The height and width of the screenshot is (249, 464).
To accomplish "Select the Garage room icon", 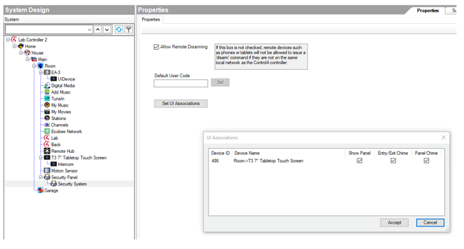I will click(x=40, y=190).
